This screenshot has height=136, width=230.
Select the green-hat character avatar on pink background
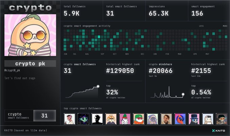point(125,119)
